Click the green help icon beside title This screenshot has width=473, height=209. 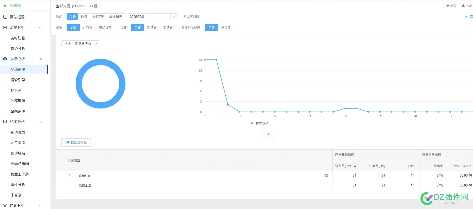(96, 6)
